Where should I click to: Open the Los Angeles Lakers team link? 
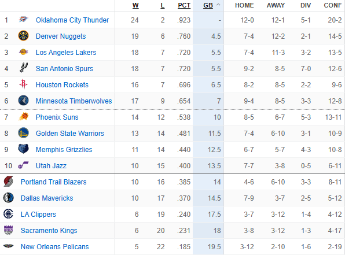66,52
